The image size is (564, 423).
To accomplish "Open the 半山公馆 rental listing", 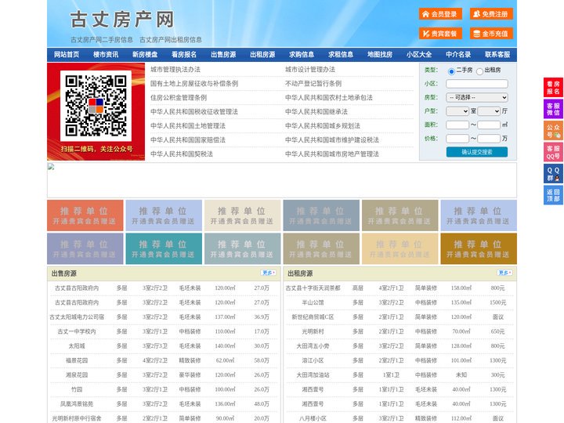I will (313, 302).
